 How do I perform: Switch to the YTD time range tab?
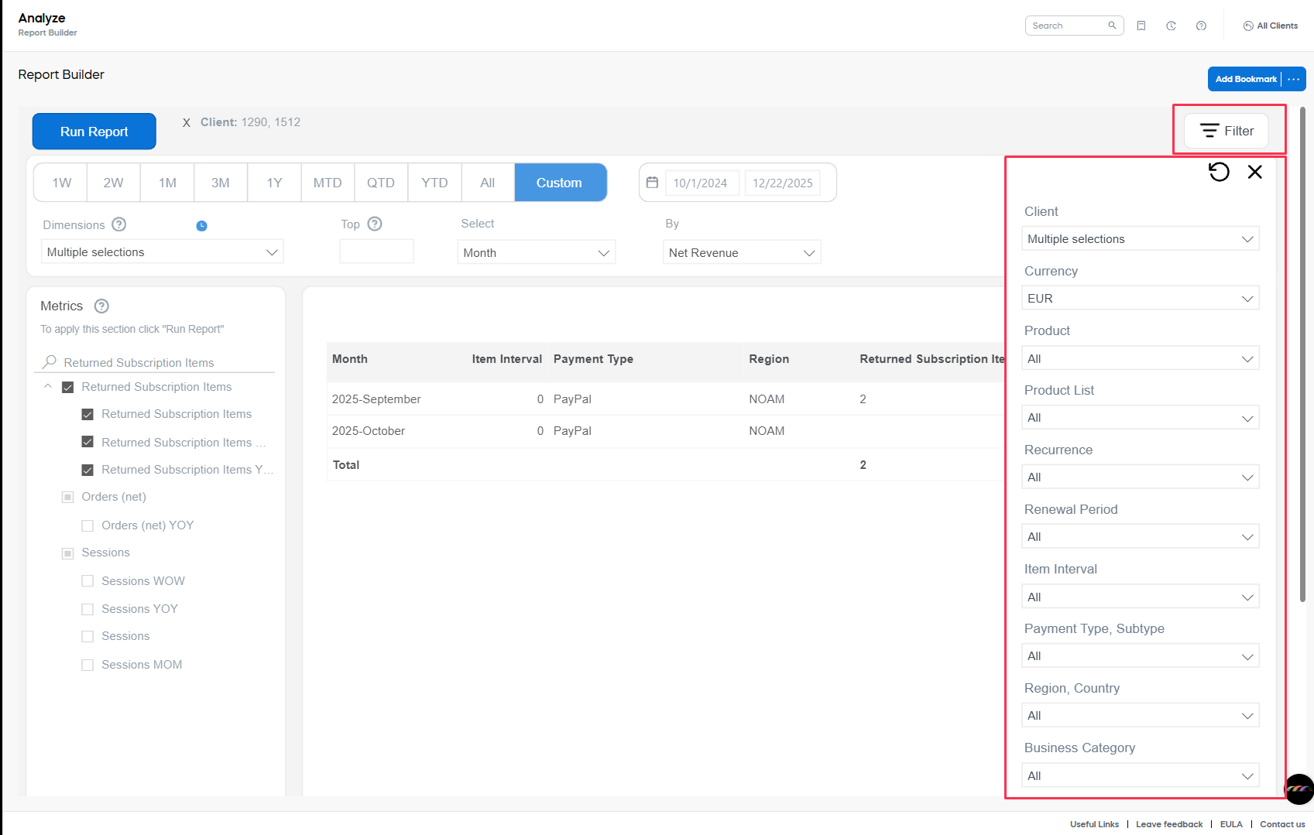pyautogui.click(x=434, y=182)
